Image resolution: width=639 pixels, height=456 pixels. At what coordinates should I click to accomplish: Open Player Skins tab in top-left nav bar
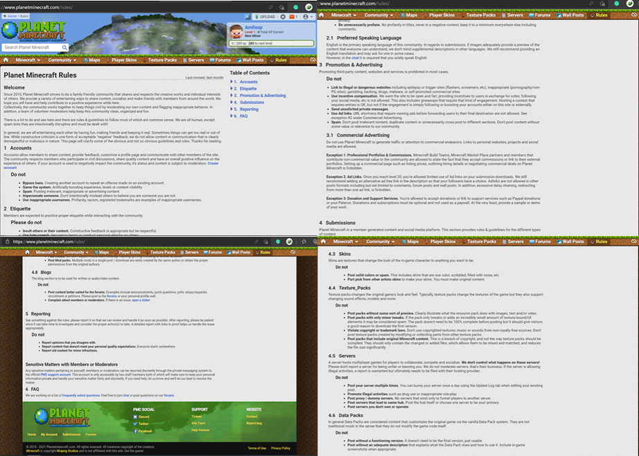[122, 60]
